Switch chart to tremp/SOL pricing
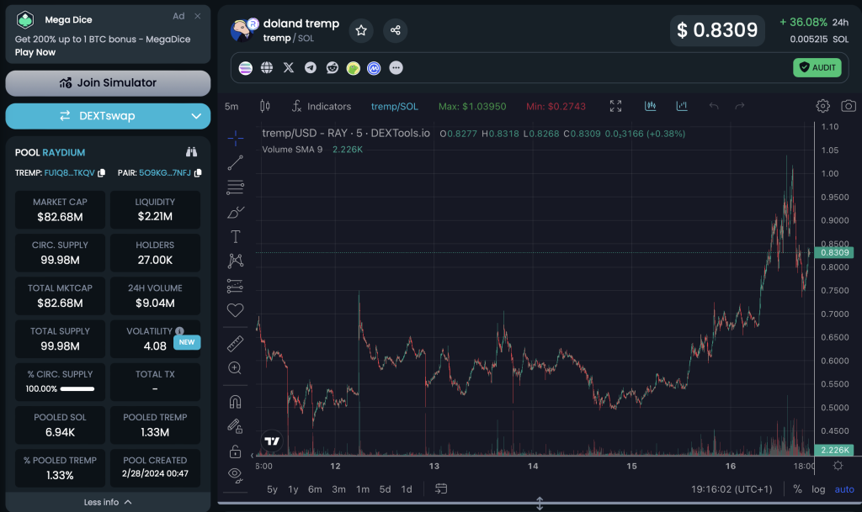 (394, 107)
